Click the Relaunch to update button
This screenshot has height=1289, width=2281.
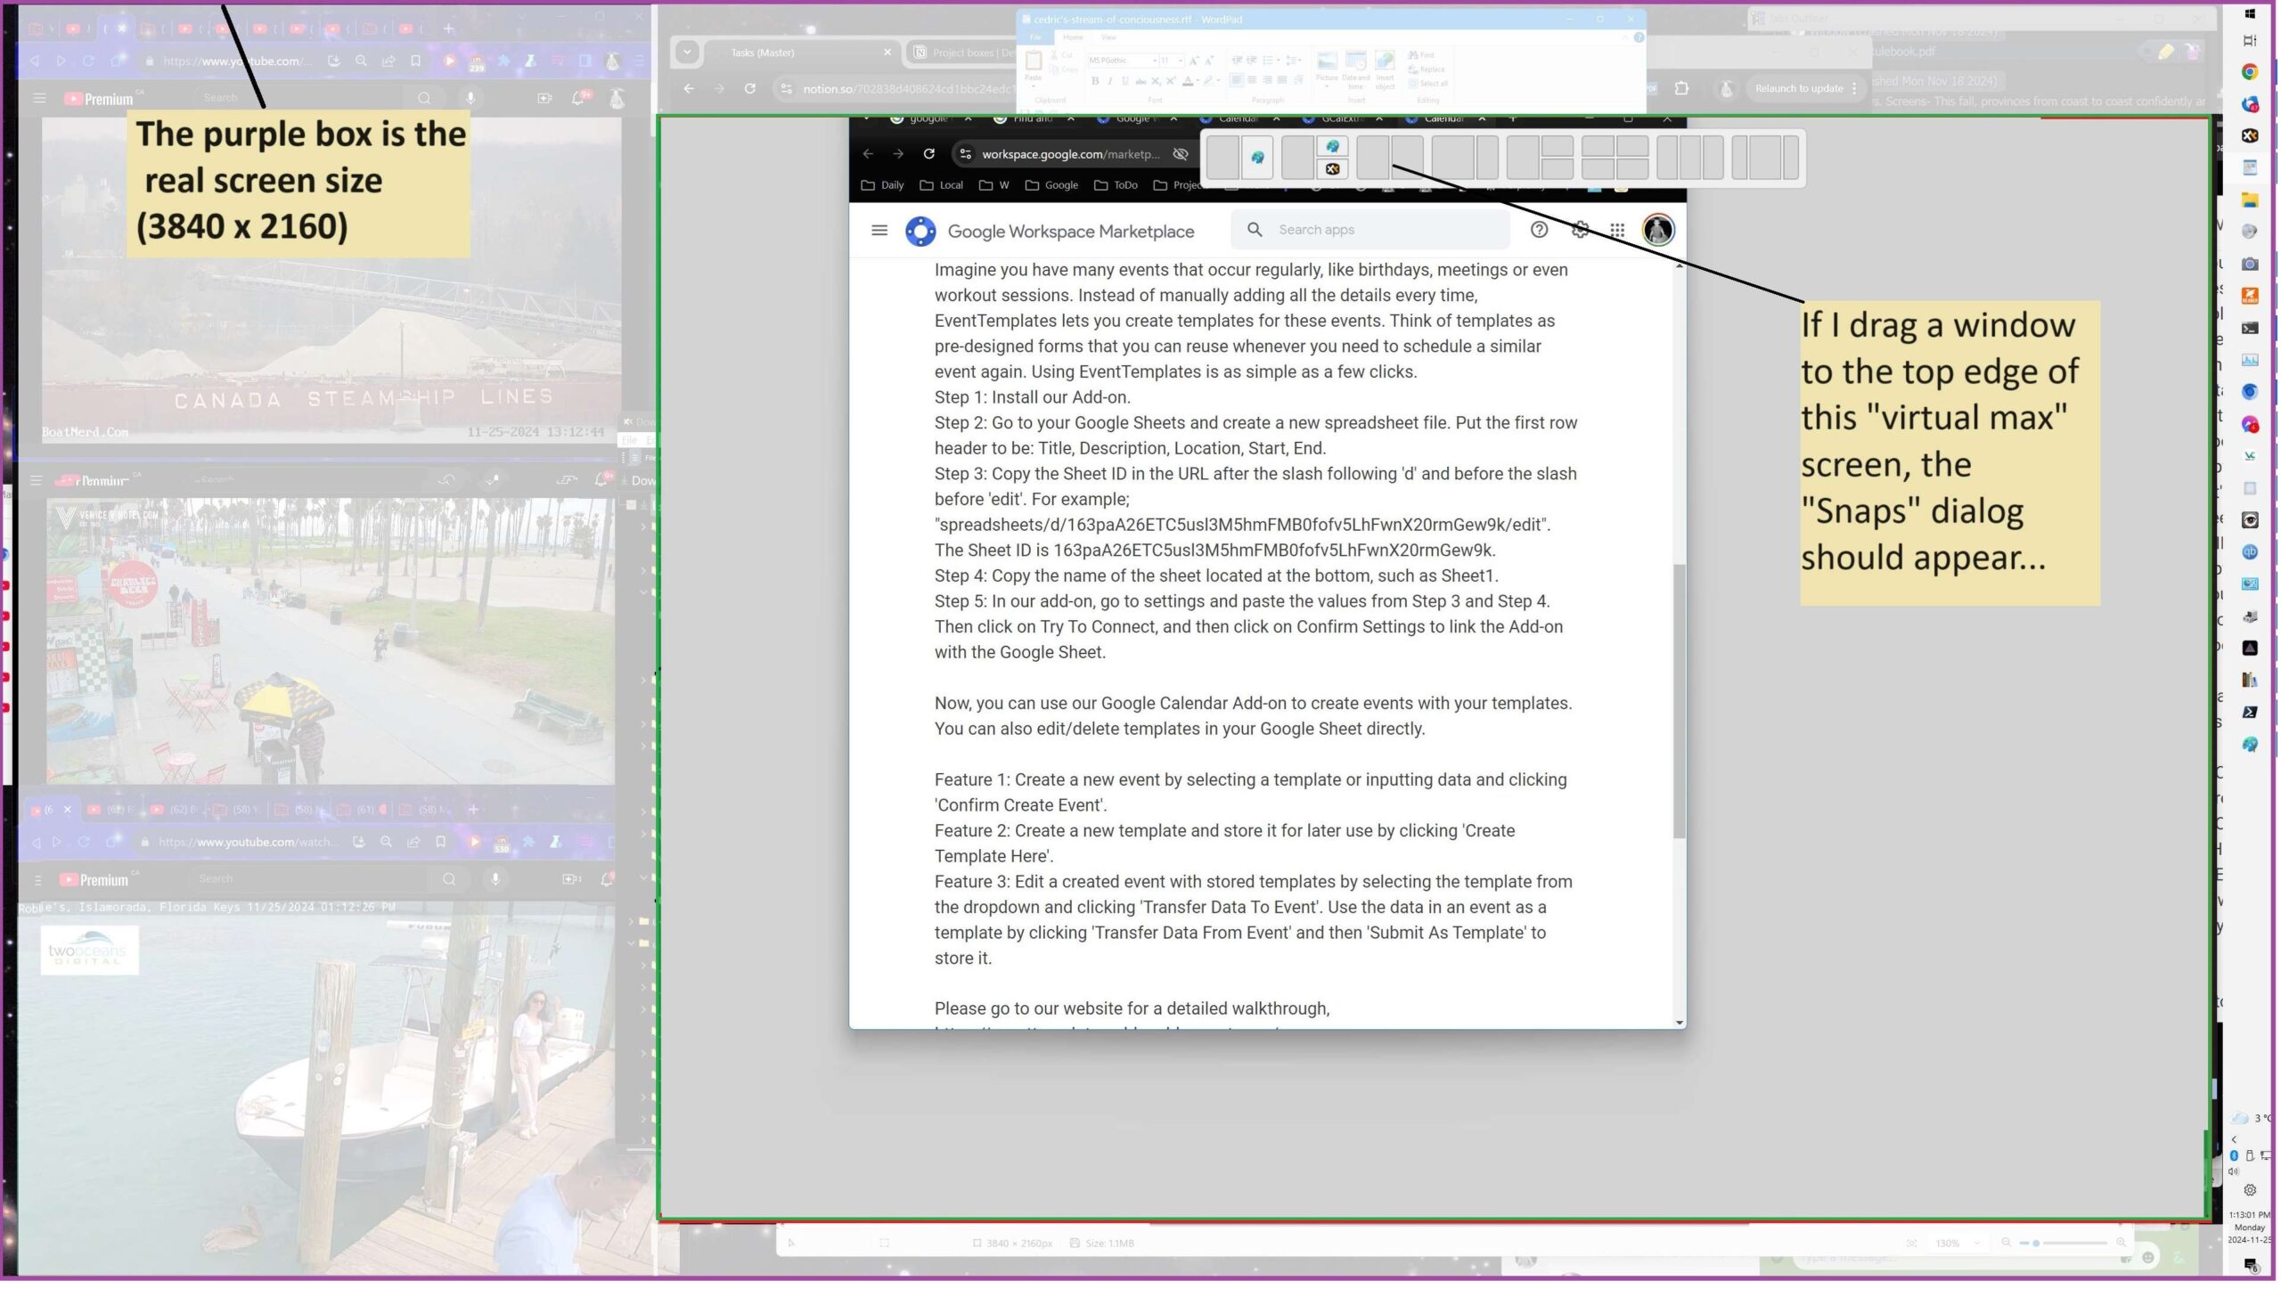coord(1798,88)
